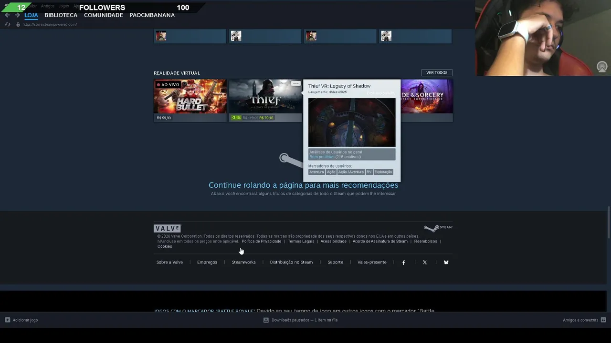
Task: Click the Aventura tag in tooltip
Action: click(316, 172)
